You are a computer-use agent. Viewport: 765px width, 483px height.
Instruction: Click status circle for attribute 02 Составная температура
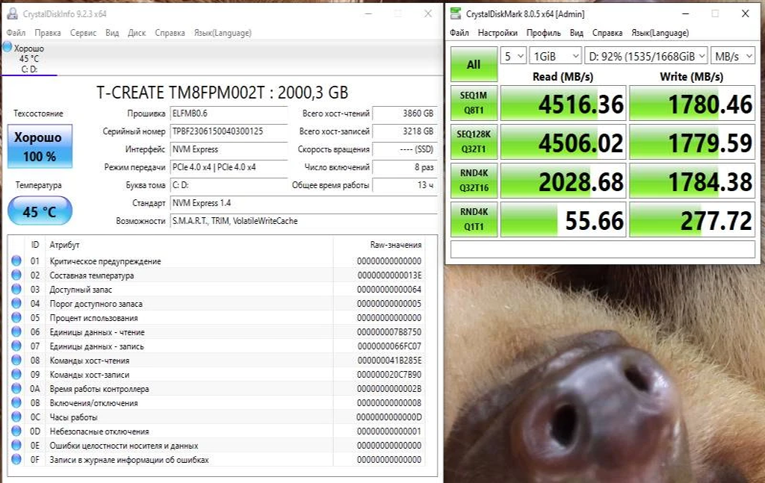coord(16,275)
